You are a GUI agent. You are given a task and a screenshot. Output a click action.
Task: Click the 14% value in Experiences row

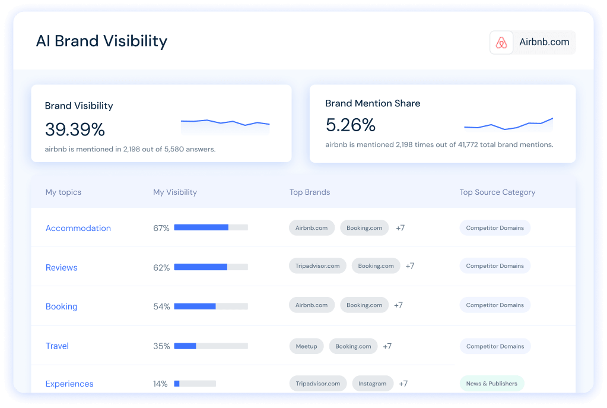(160, 384)
